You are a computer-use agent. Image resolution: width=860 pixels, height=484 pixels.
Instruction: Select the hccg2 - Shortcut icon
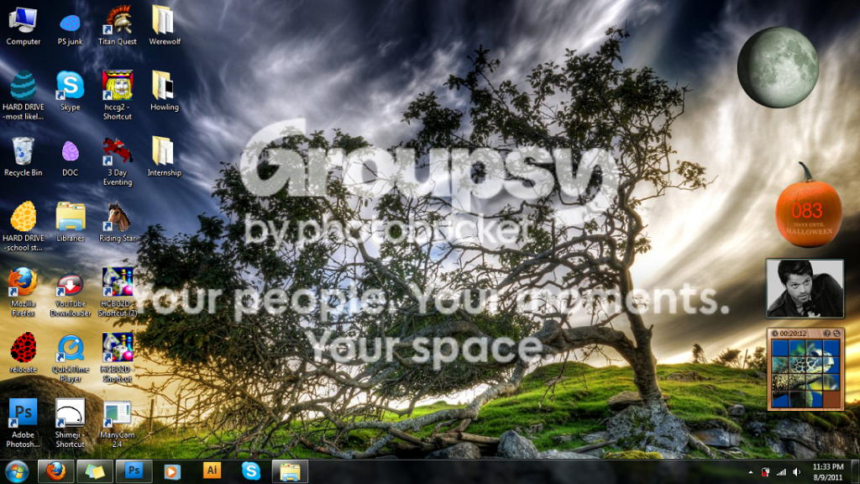[x=118, y=96]
